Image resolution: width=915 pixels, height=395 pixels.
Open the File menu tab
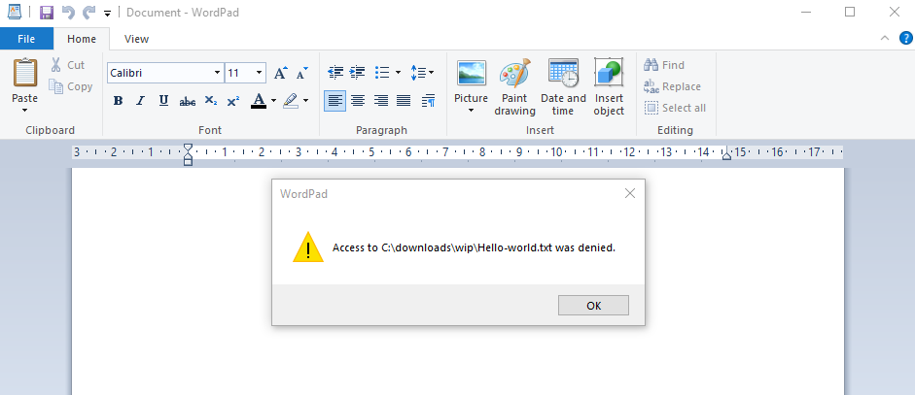coord(26,39)
